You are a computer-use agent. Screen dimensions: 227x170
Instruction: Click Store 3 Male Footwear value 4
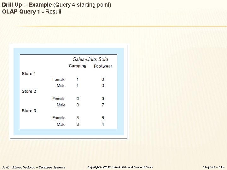point(103,124)
